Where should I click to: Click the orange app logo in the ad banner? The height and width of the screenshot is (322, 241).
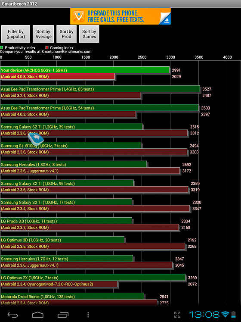coord(78,16)
